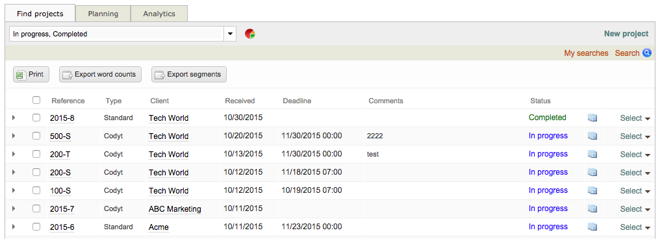
Task: Click the blue magnifier Search icon
Action: point(647,53)
